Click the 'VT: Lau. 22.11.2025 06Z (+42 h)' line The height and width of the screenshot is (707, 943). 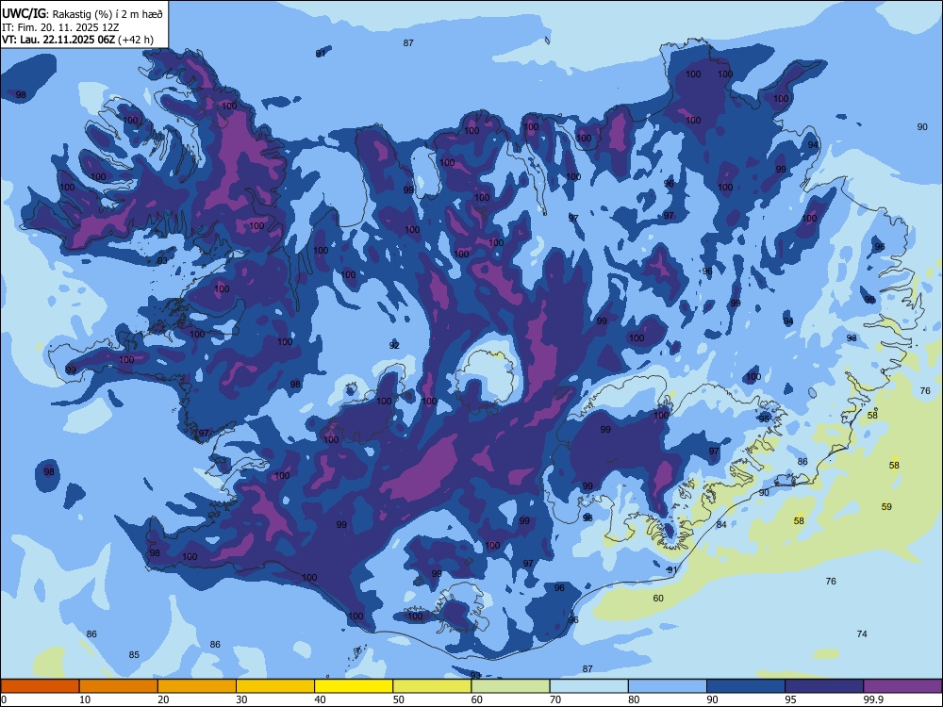[x=77, y=40]
